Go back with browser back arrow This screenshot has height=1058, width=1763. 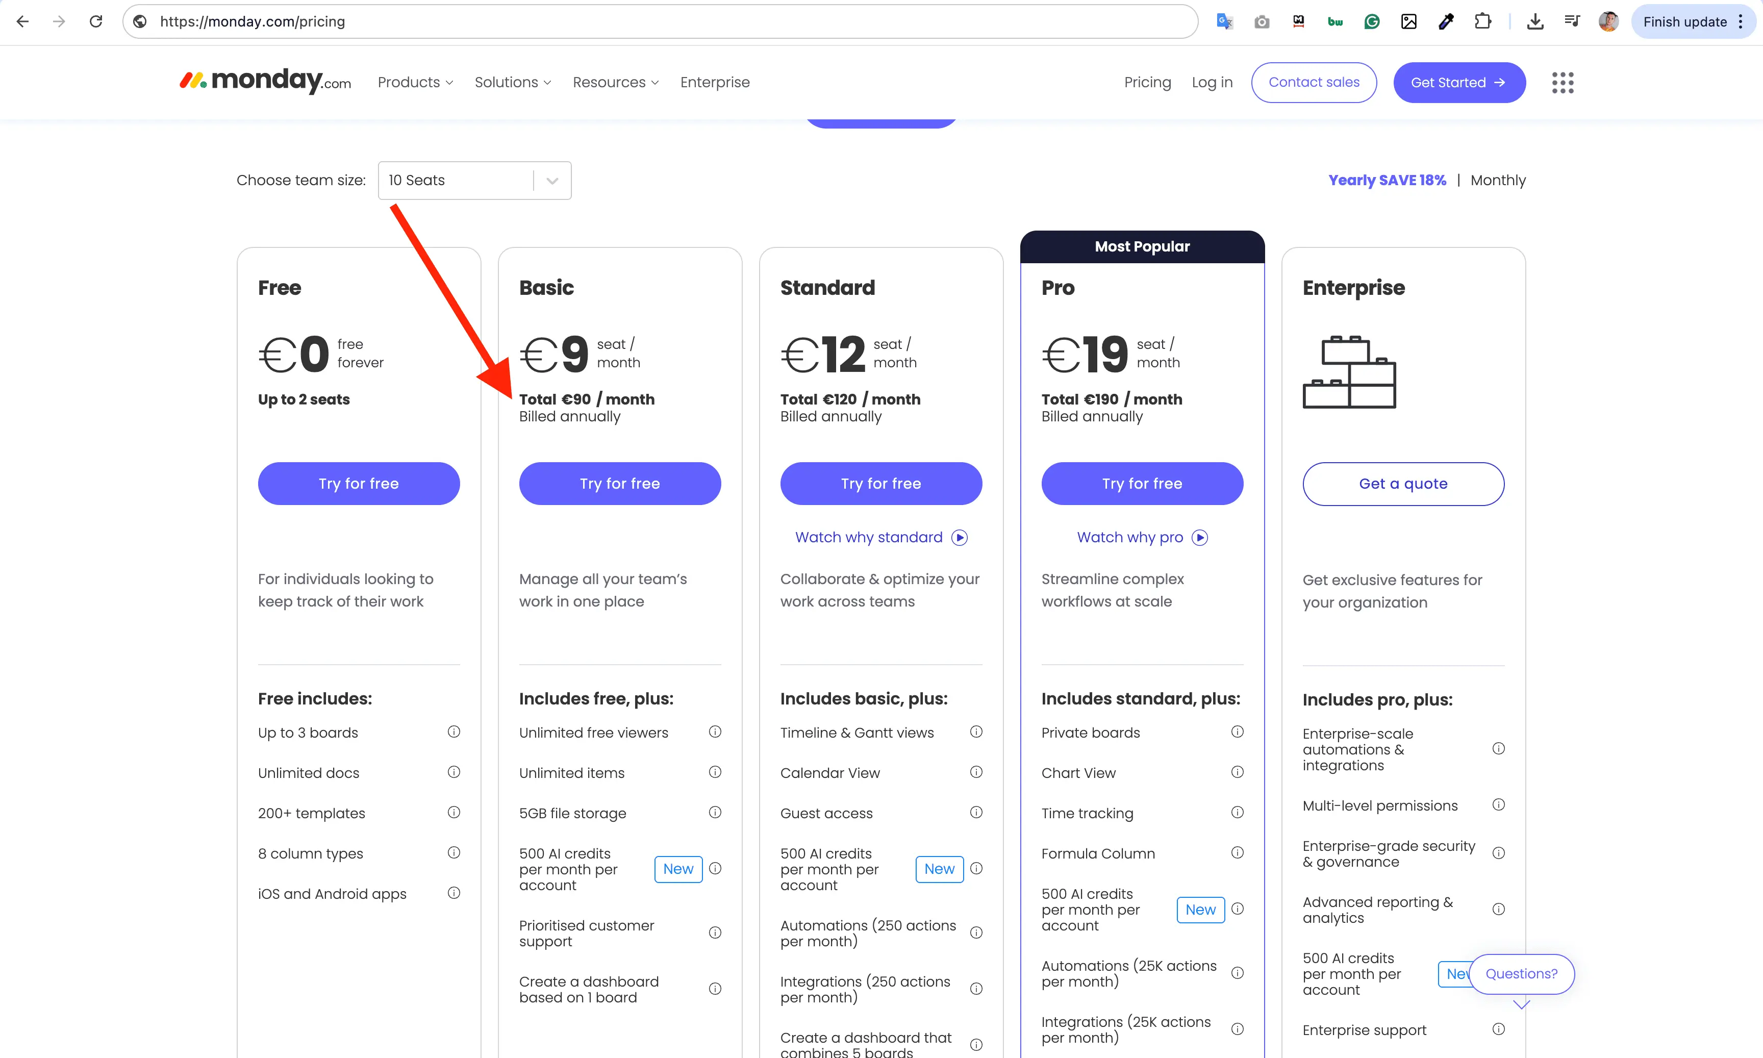23,21
